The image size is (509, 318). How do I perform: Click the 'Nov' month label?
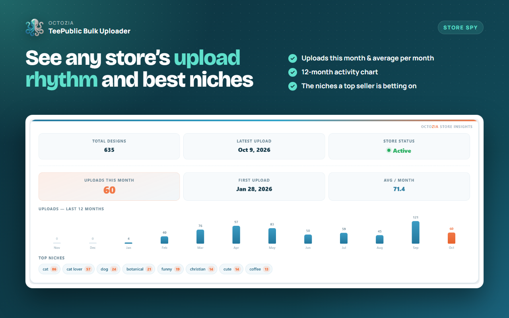[57, 248]
